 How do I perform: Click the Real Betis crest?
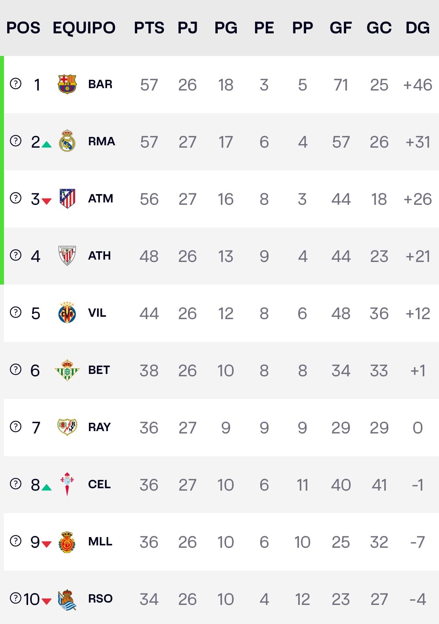[x=67, y=370]
